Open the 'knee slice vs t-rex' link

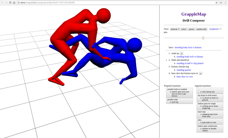(x=185, y=77)
